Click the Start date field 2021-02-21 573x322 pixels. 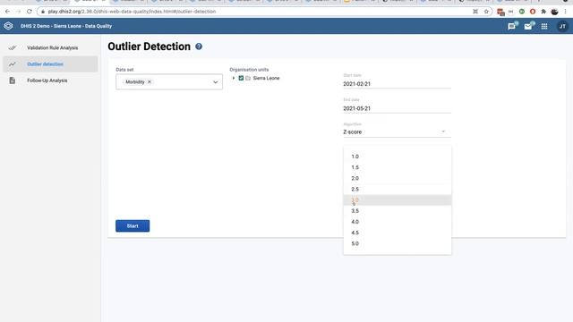coord(397,84)
